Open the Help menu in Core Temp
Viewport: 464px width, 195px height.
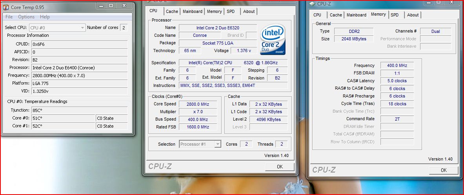45,17
